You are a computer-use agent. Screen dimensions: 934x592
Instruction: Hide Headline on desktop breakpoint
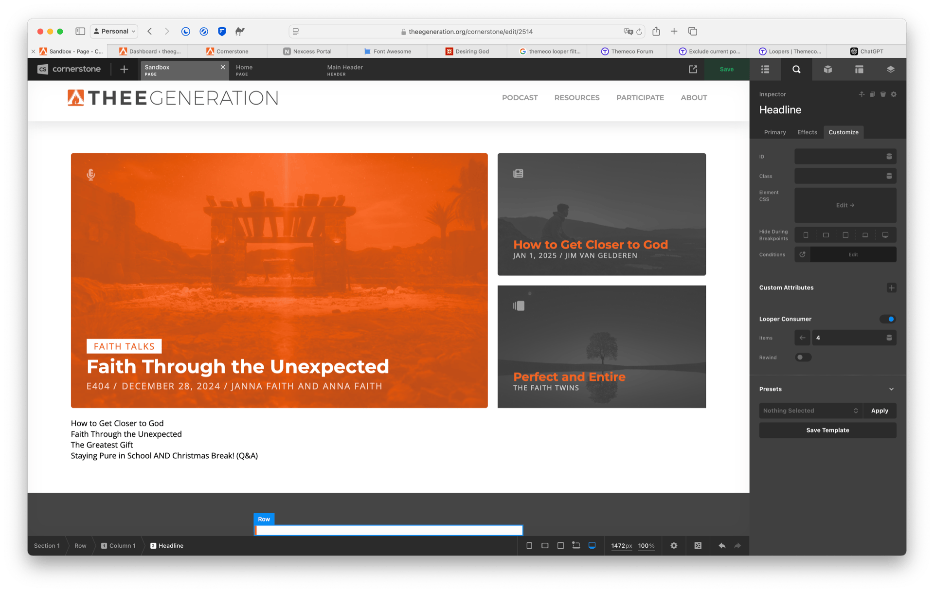885,235
